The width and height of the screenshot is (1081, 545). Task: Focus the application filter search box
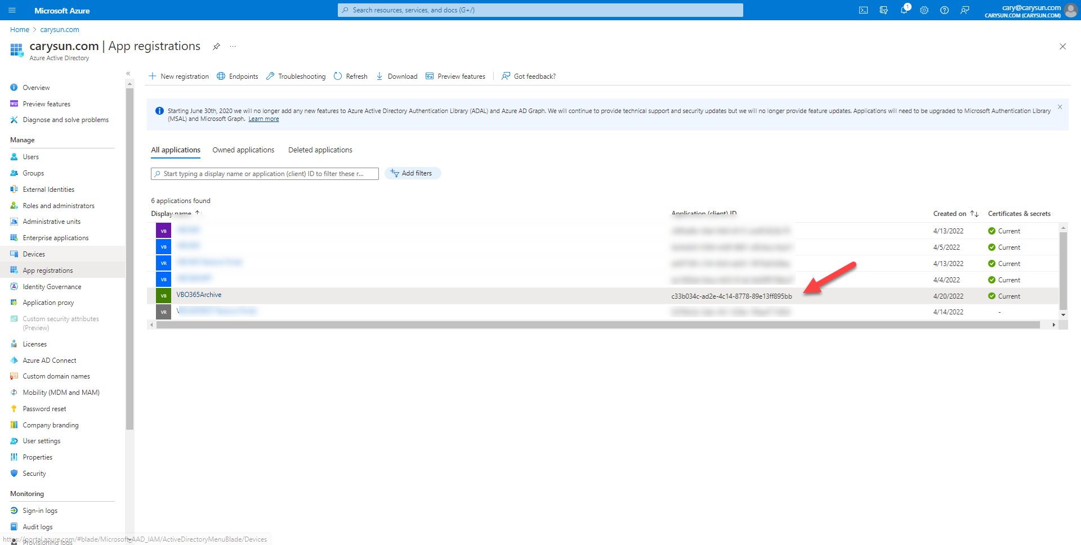point(265,174)
